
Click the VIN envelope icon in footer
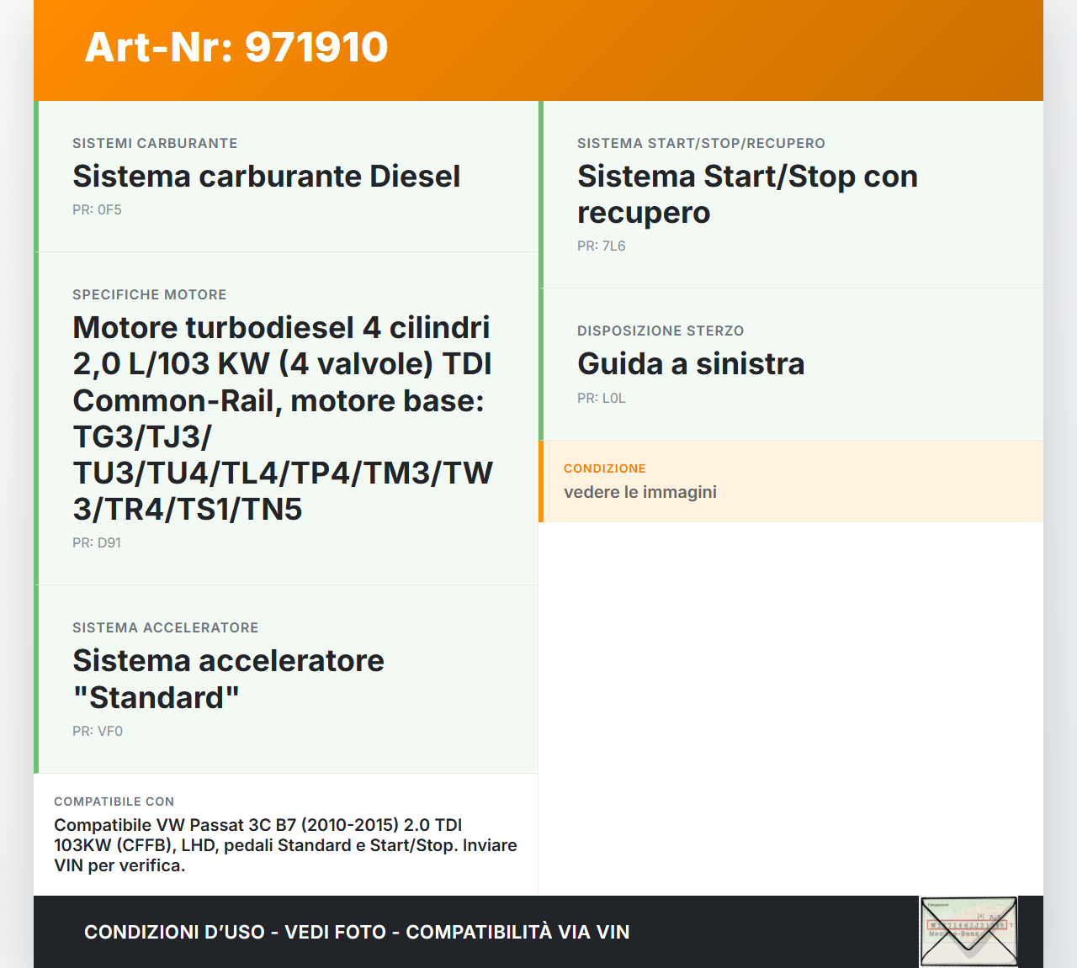[968, 931]
